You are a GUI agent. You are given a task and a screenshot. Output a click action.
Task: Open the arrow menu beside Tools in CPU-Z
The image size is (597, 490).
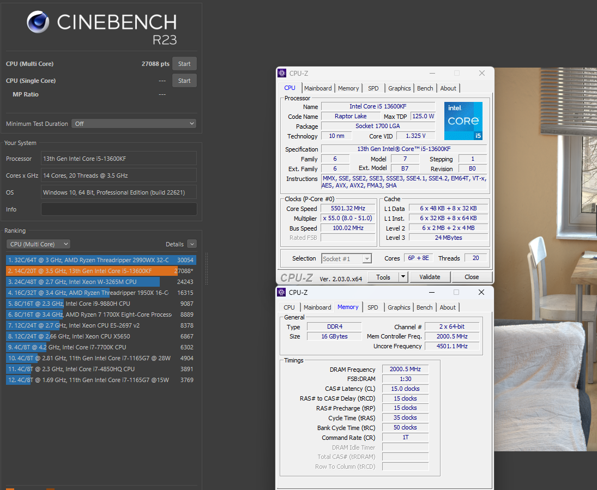[403, 277]
